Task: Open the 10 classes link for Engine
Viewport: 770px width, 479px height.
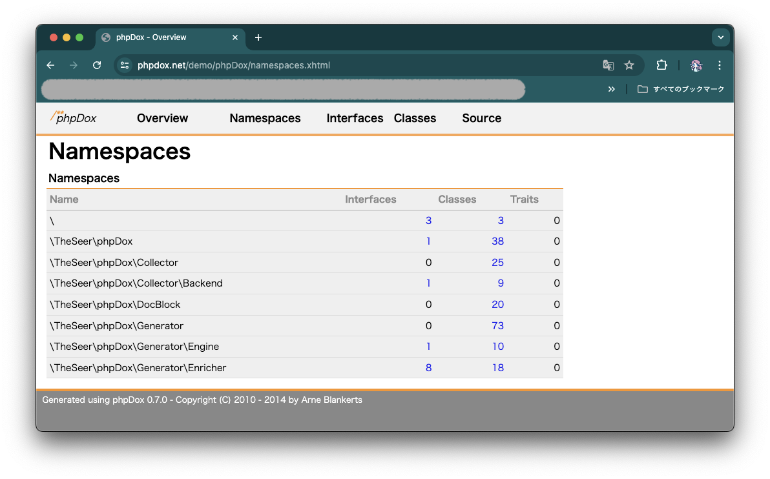Action: coord(498,347)
